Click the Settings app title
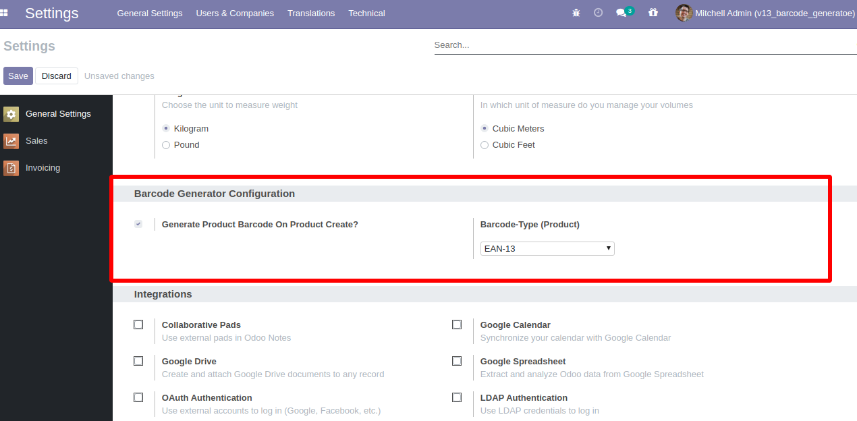Screen dimensions: 857x421 [x=52, y=13]
